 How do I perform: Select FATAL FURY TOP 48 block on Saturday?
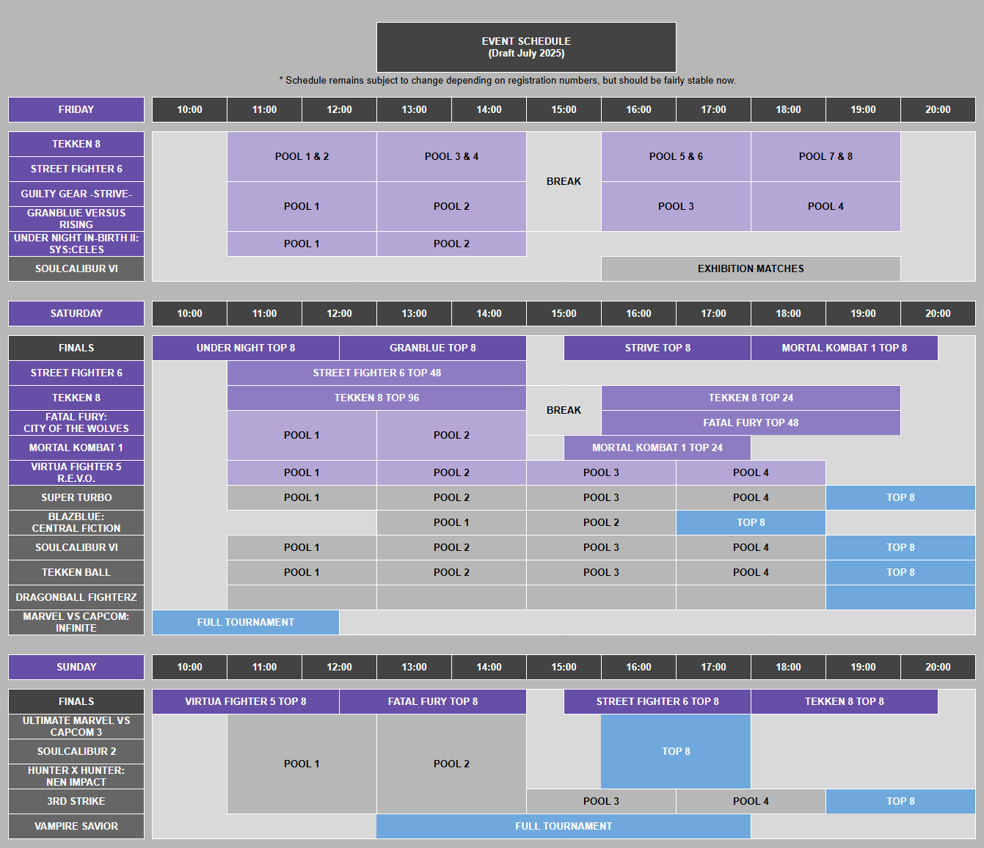coord(750,423)
